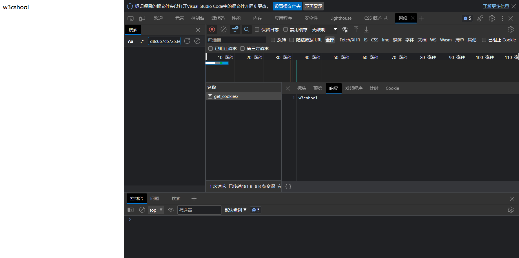Open the Timing tab 计时
Screen dimensions: 519x258
(374, 88)
